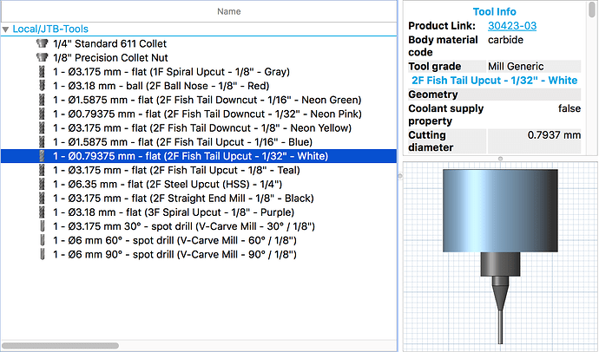The width and height of the screenshot is (599, 352).
Task: Click the Name column header
Action: coord(199,11)
